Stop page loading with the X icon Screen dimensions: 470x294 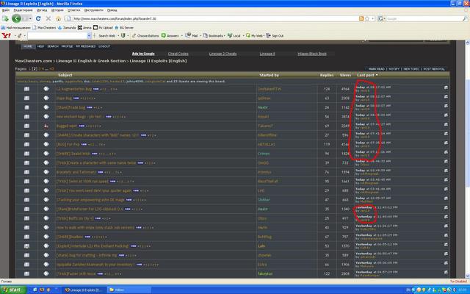pyautogui.click(x=48, y=18)
